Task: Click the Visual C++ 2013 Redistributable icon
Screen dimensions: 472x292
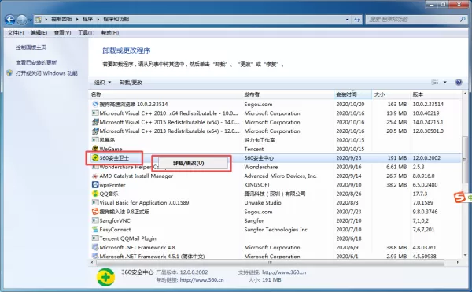Action: 95,131
